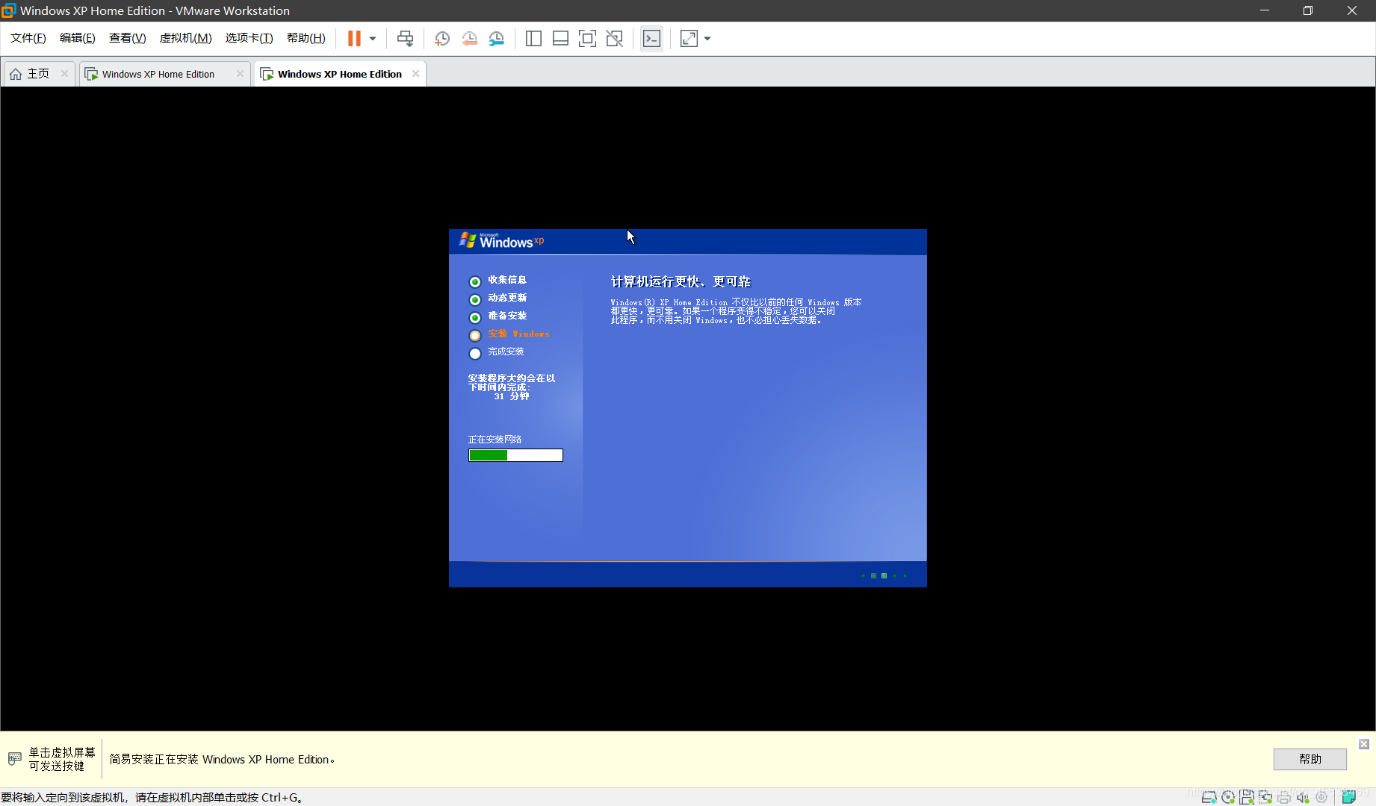Click the network adapter status icon
The image size is (1376, 806).
pos(1265,797)
